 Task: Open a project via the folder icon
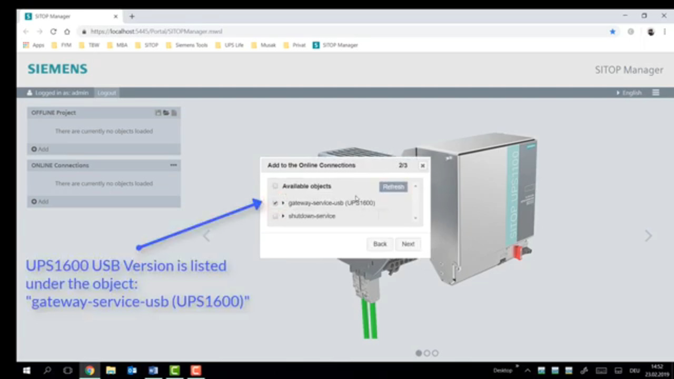[x=166, y=113]
